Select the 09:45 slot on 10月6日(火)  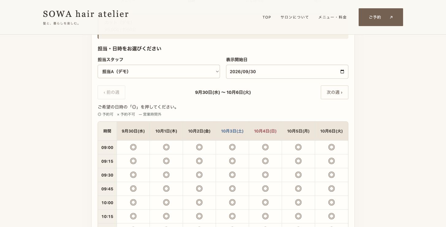click(x=331, y=189)
